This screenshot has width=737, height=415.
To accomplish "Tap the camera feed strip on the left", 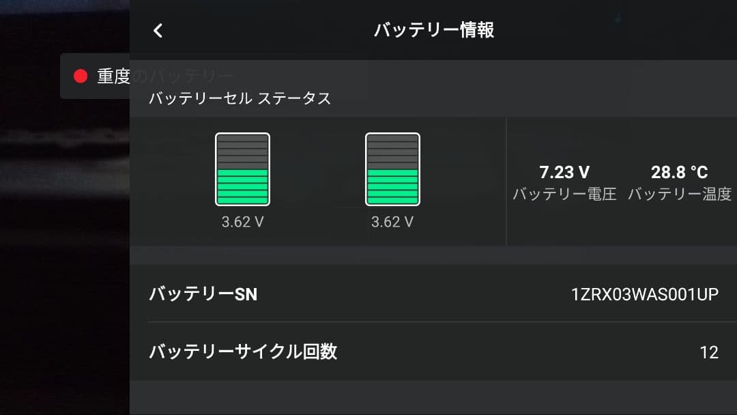I will pyautogui.click(x=65, y=273).
